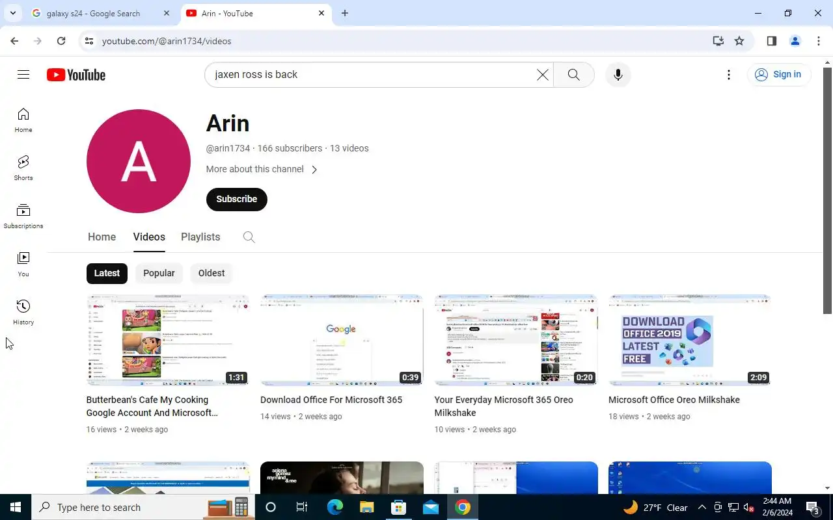Sort videos by Popular
This screenshot has height=520, width=833.
(159, 273)
